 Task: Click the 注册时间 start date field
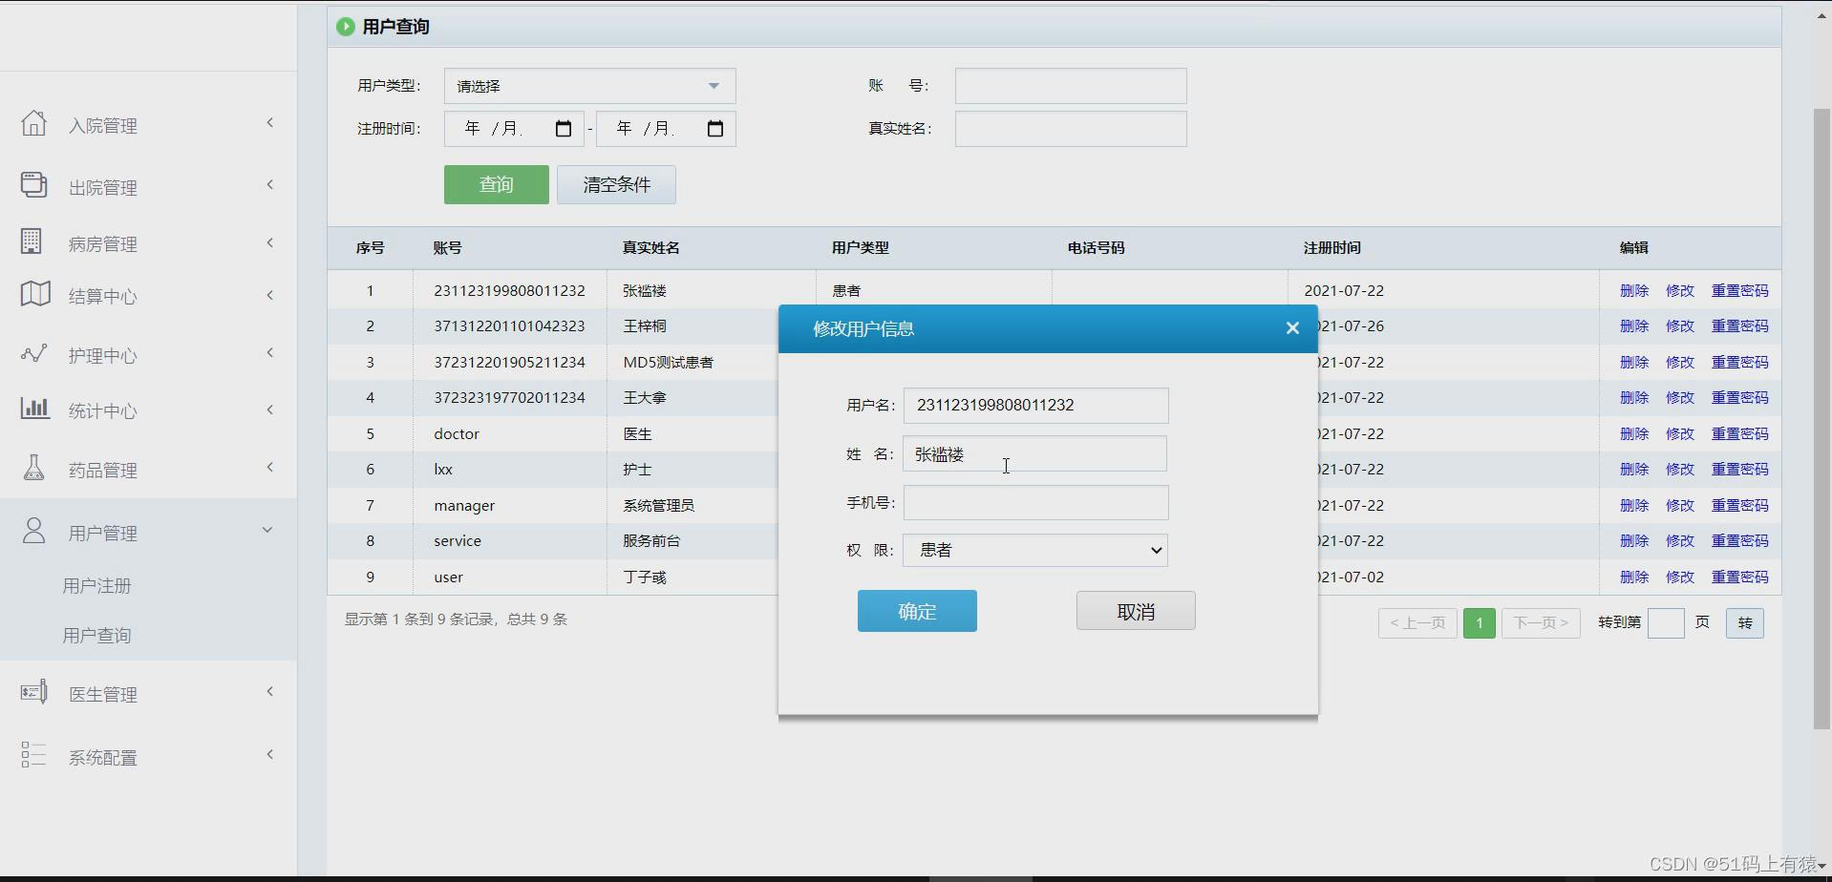click(x=514, y=129)
